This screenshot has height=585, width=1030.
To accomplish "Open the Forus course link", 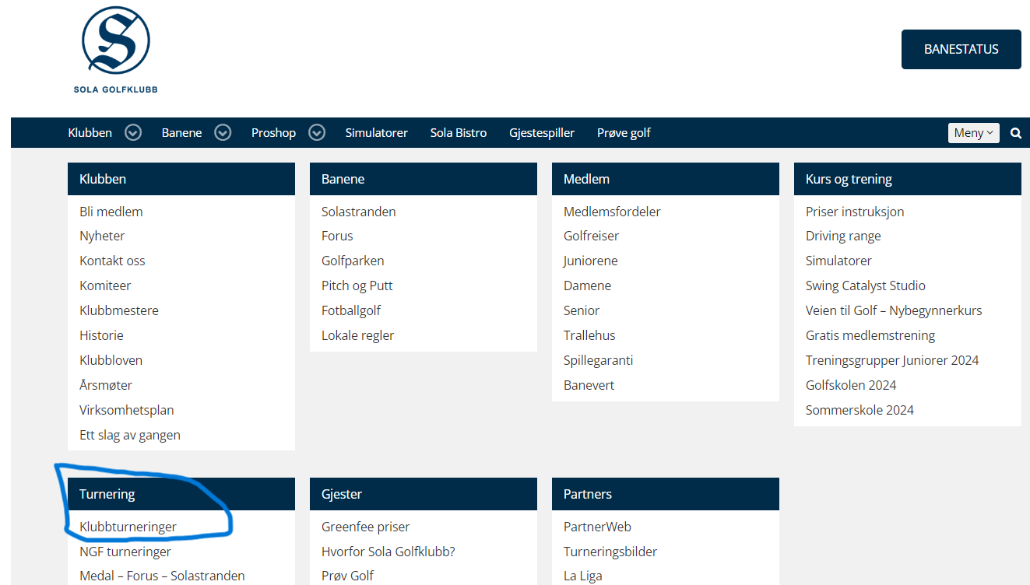I will 337,236.
